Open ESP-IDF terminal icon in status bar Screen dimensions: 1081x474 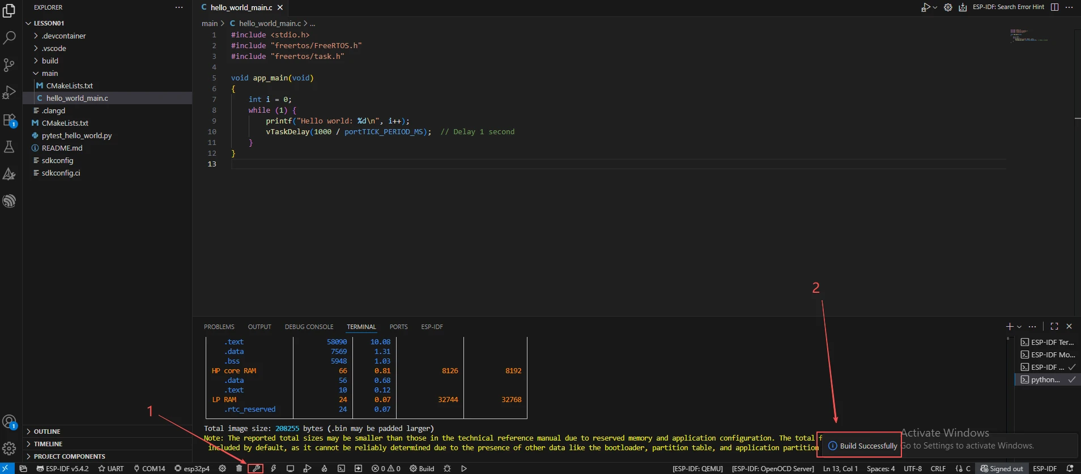pyautogui.click(x=341, y=468)
